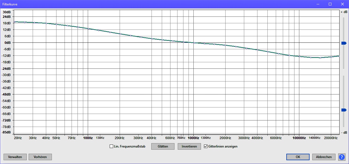Click curve point at 1000Hz on 0dB line
This screenshot has width=349, height=164.
click(x=194, y=43)
